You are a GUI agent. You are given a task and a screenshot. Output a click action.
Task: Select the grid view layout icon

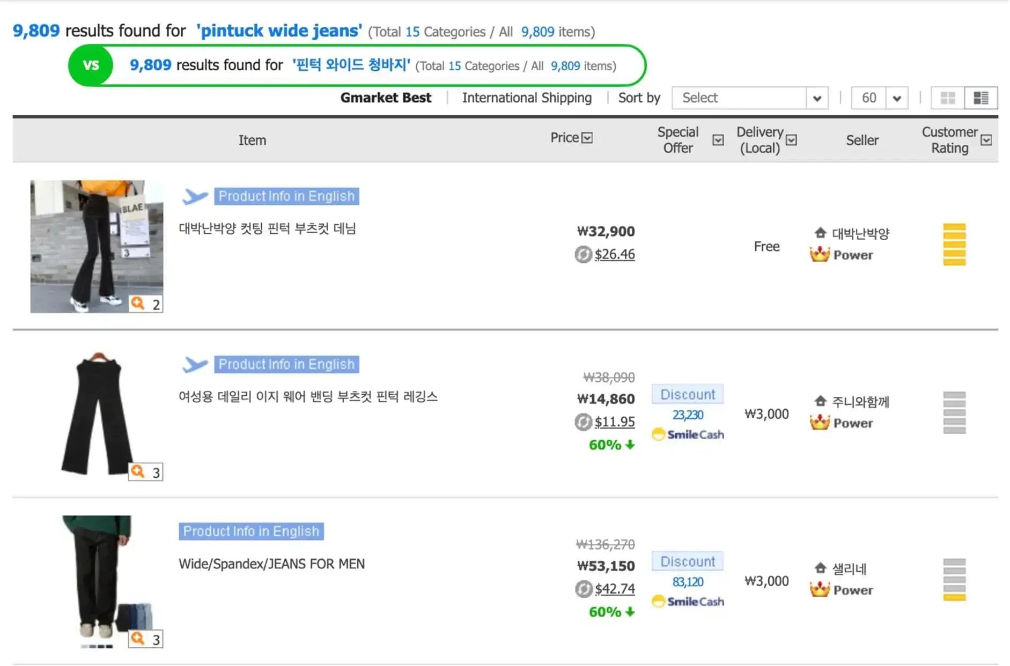click(x=947, y=98)
